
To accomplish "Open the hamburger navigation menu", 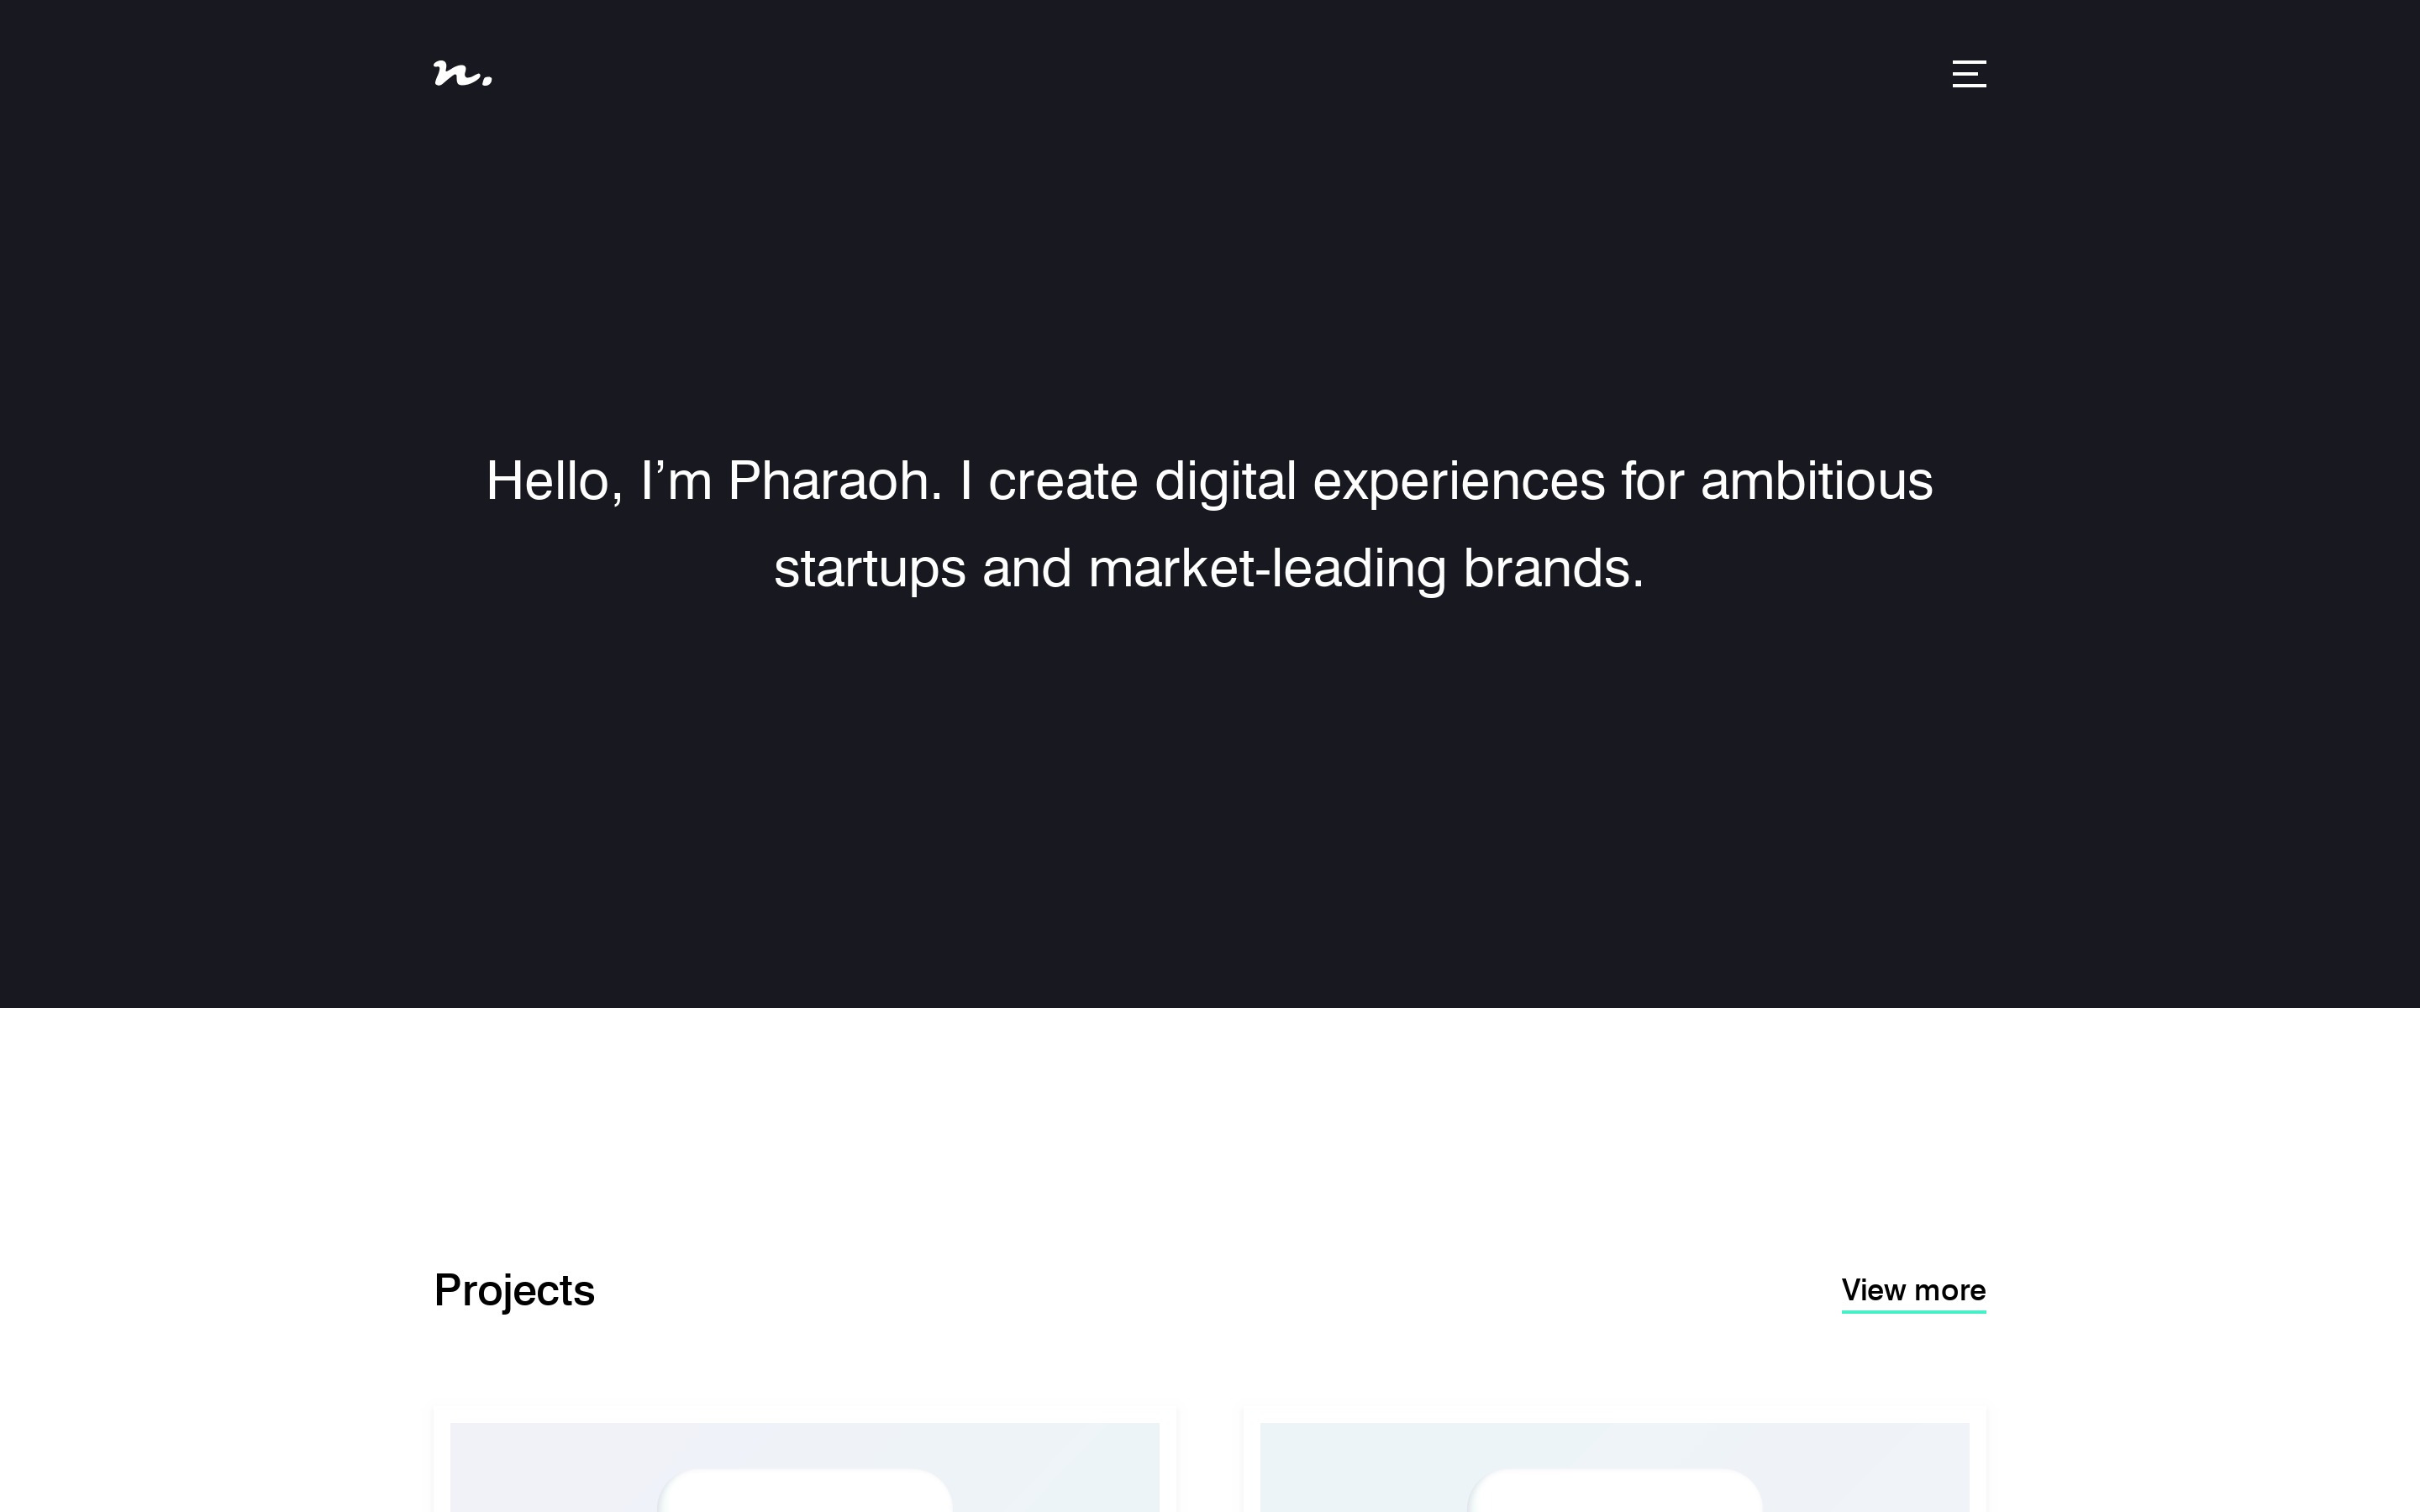I will click(1969, 74).
